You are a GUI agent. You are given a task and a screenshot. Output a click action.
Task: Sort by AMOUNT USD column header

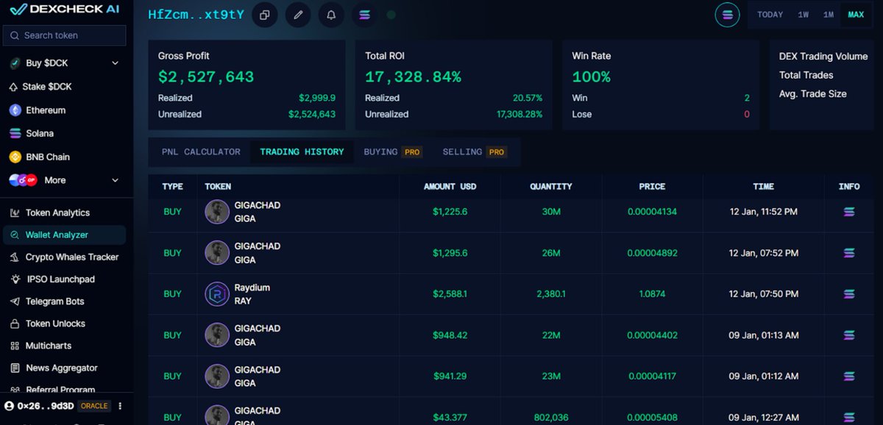click(450, 187)
